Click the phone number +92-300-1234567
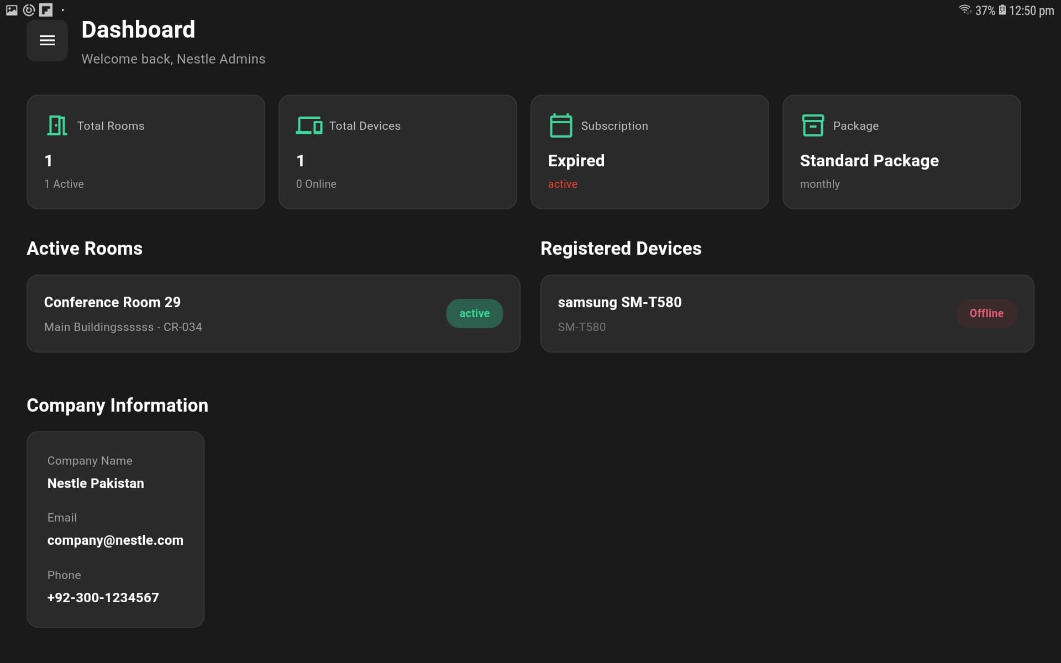Screen dimensions: 1061x663 coord(102,597)
